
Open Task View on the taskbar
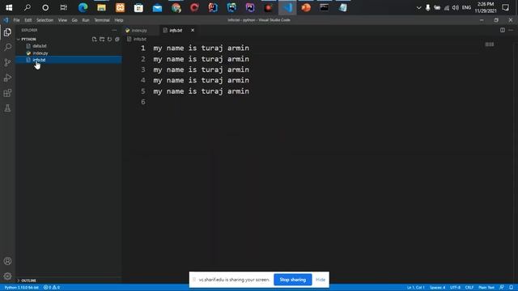63,7
